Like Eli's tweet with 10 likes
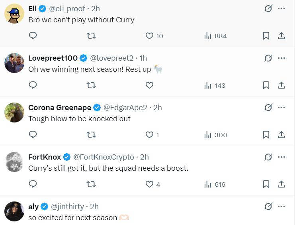This screenshot has width=295, height=225. pyautogui.click(x=149, y=36)
